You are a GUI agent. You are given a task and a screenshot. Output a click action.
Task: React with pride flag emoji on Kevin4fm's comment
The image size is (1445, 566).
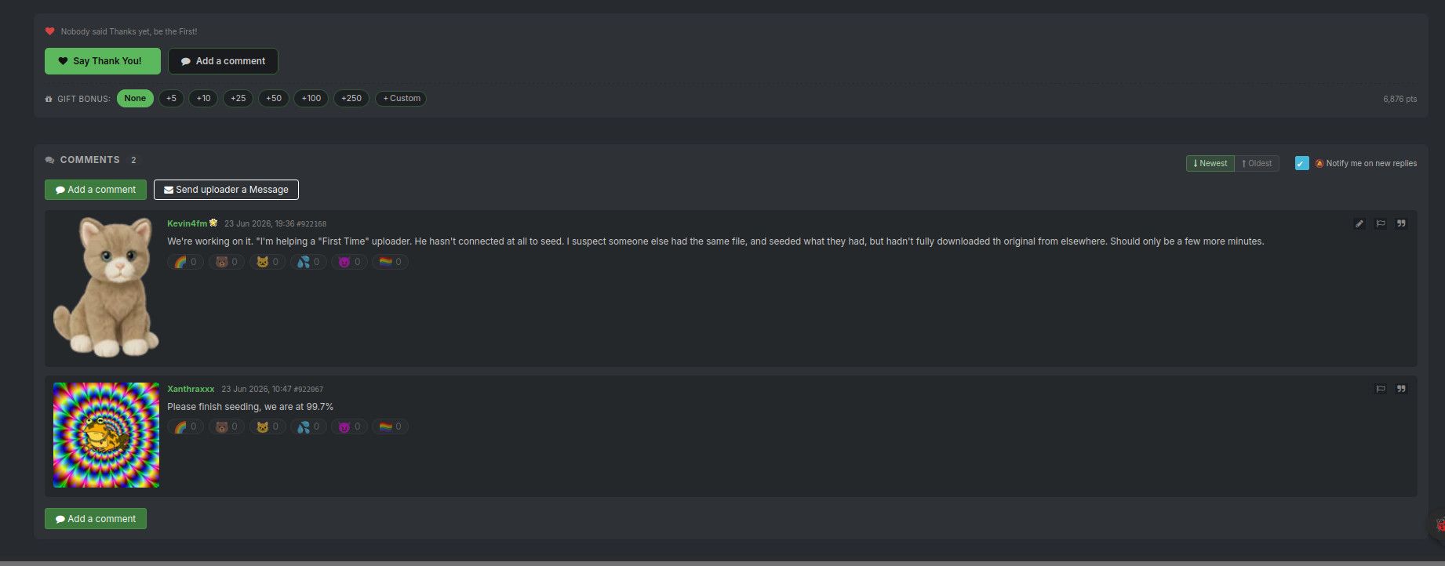point(390,262)
